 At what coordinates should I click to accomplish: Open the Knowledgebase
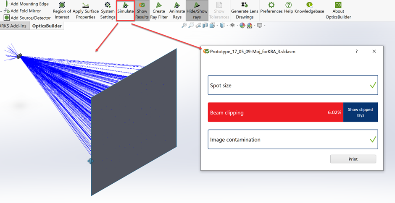tap(309, 8)
